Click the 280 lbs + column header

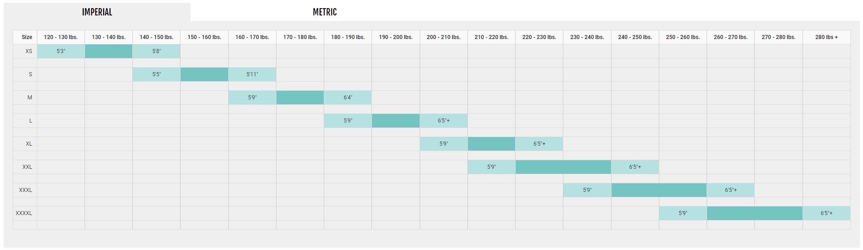click(826, 37)
